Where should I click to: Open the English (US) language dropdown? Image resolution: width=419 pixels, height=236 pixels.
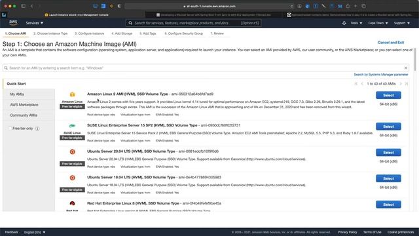[x=35, y=232]
